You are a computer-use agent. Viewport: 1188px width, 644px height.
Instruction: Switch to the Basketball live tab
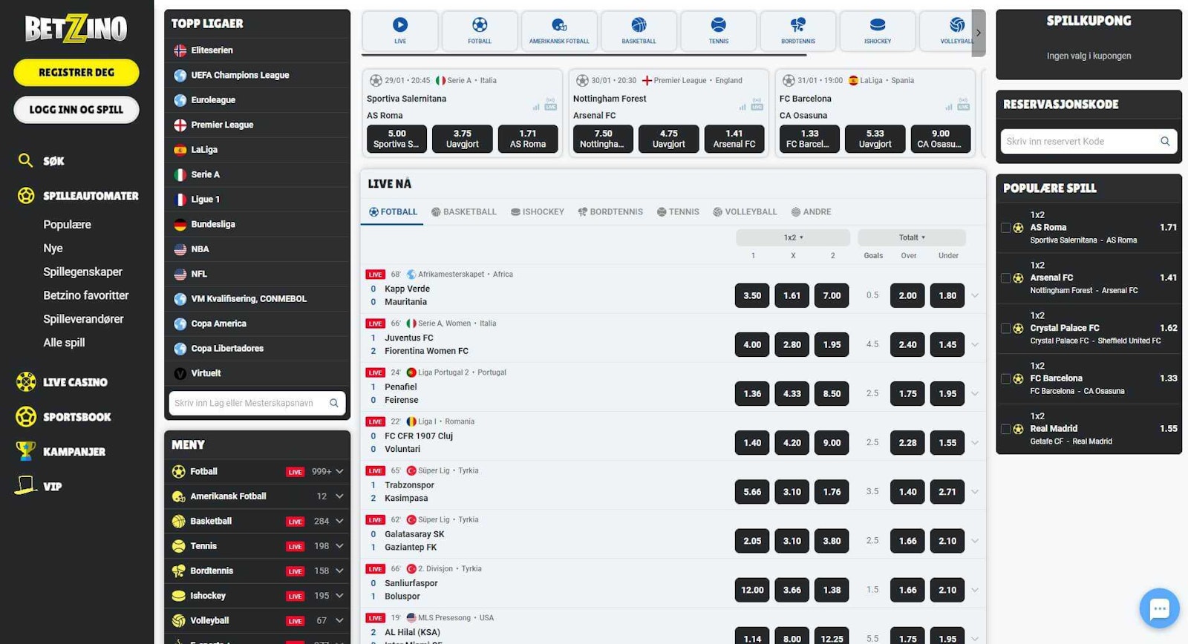click(464, 211)
